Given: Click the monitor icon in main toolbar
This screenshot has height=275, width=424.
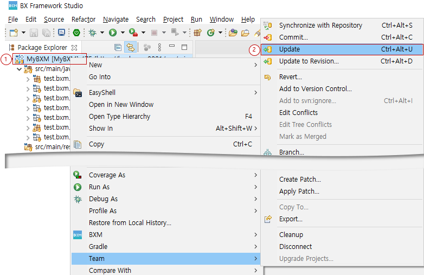Looking at the screenshot, I should coord(61,33).
